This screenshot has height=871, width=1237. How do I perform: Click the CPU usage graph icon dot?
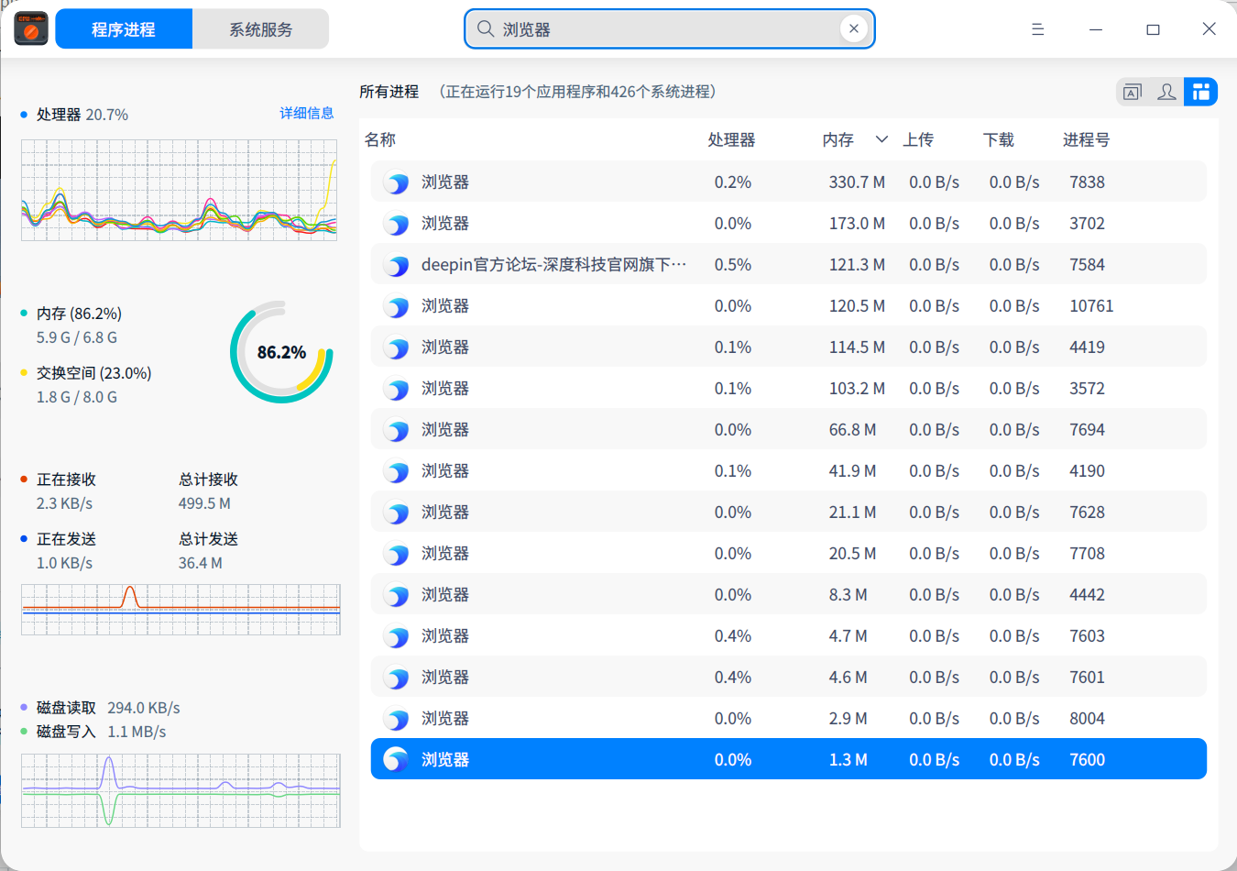pyautogui.click(x=22, y=114)
